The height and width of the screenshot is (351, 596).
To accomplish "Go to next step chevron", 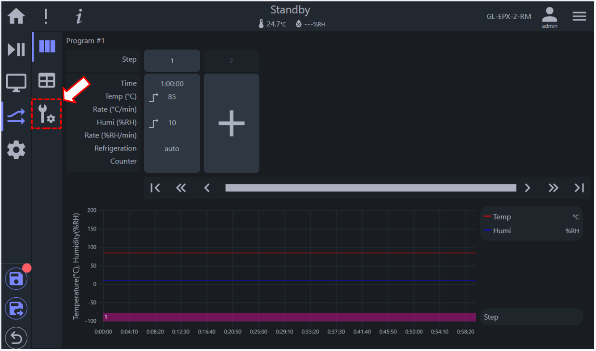I will click(528, 188).
